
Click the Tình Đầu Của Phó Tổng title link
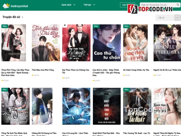pyautogui.click(x=43, y=70)
